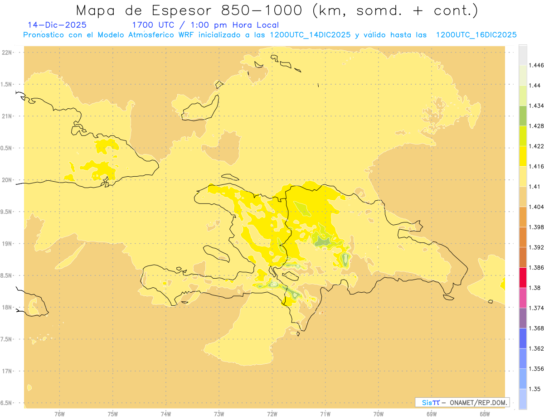Choose the purple swatch between 1.374 and 1.368

click(x=523, y=318)
